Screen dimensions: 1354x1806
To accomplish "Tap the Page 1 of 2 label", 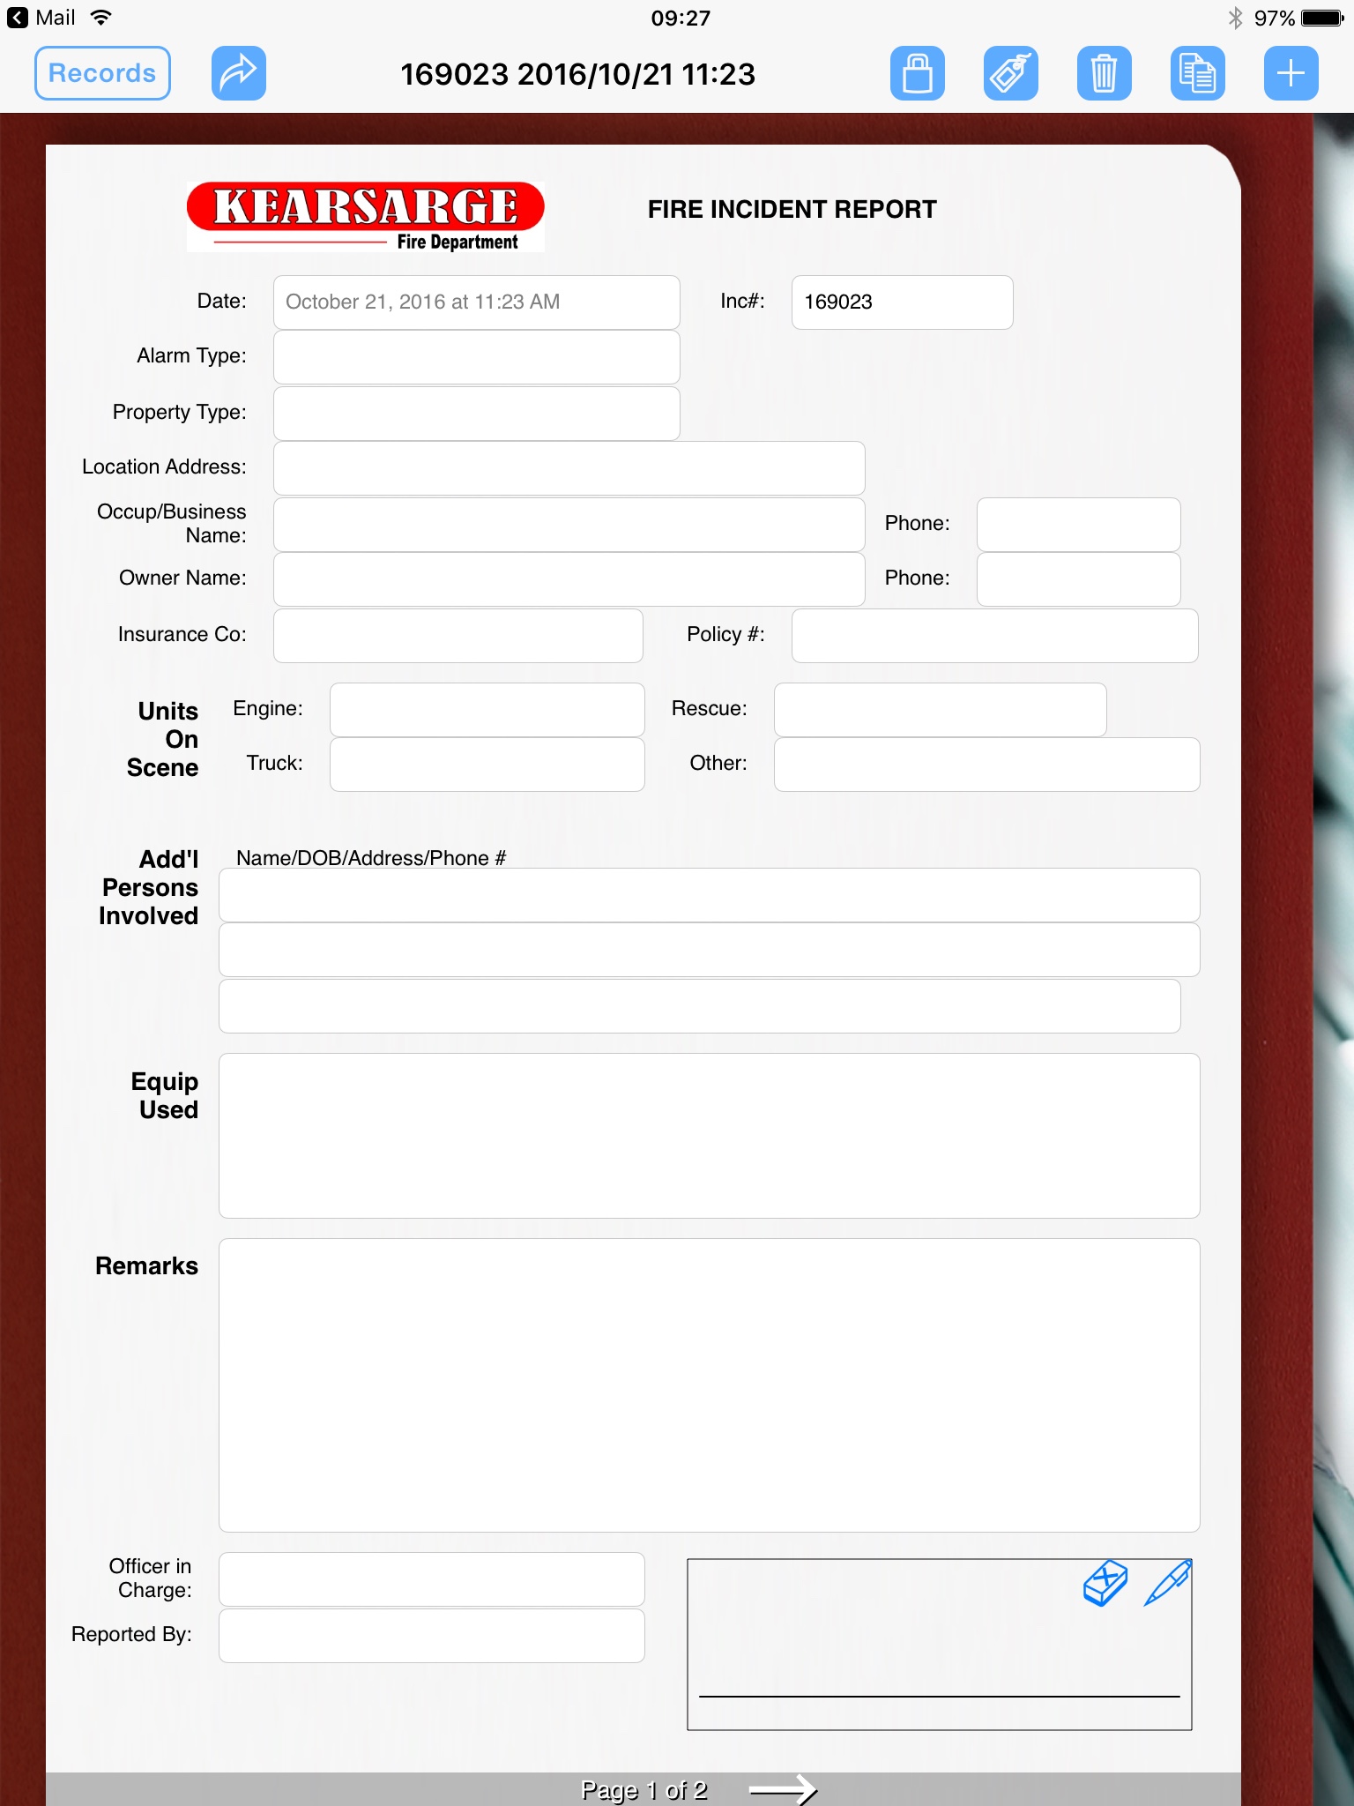I will [644, 1790].
